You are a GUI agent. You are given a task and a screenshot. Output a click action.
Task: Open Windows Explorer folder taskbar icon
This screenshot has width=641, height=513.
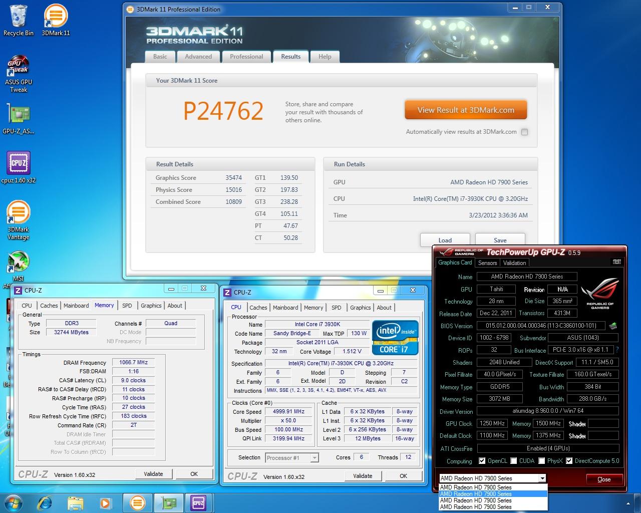click(75, 502)
